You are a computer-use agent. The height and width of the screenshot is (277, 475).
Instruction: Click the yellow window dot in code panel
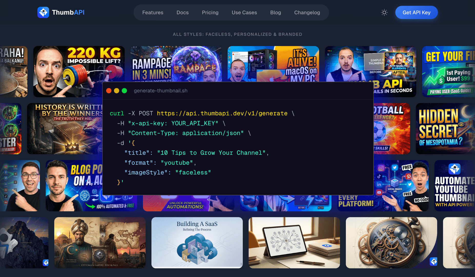[x=116, y=91]
